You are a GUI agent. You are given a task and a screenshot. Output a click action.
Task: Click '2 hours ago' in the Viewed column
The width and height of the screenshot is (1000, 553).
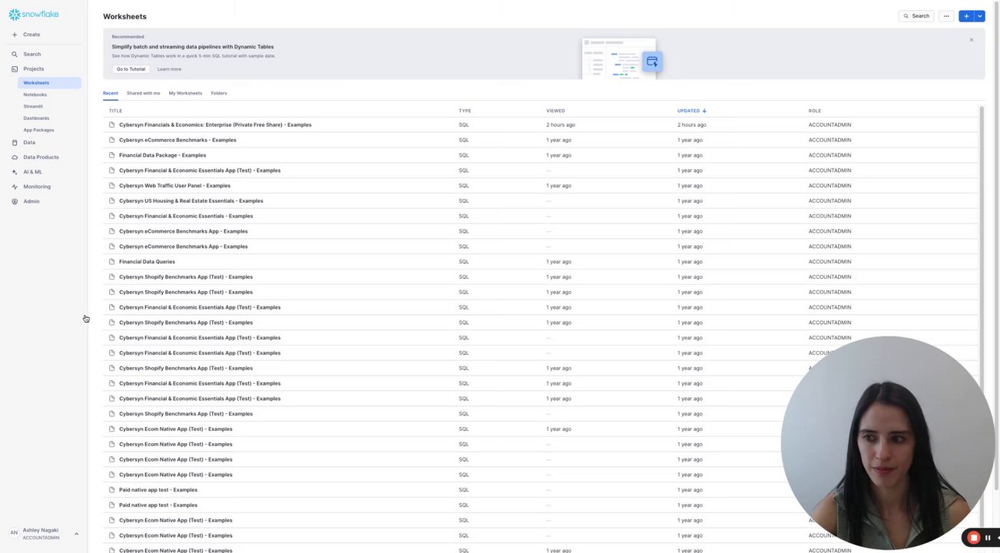561,125
